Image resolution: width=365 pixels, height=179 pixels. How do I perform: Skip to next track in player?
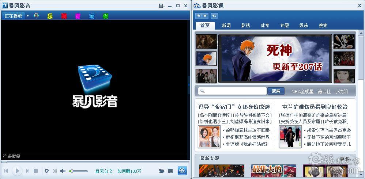tap(27, 171)
